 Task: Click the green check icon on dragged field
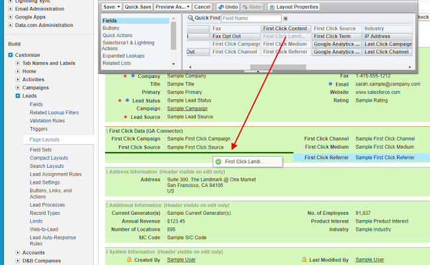point(218,162)
